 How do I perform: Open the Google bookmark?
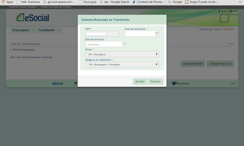[x=175, y=2]
